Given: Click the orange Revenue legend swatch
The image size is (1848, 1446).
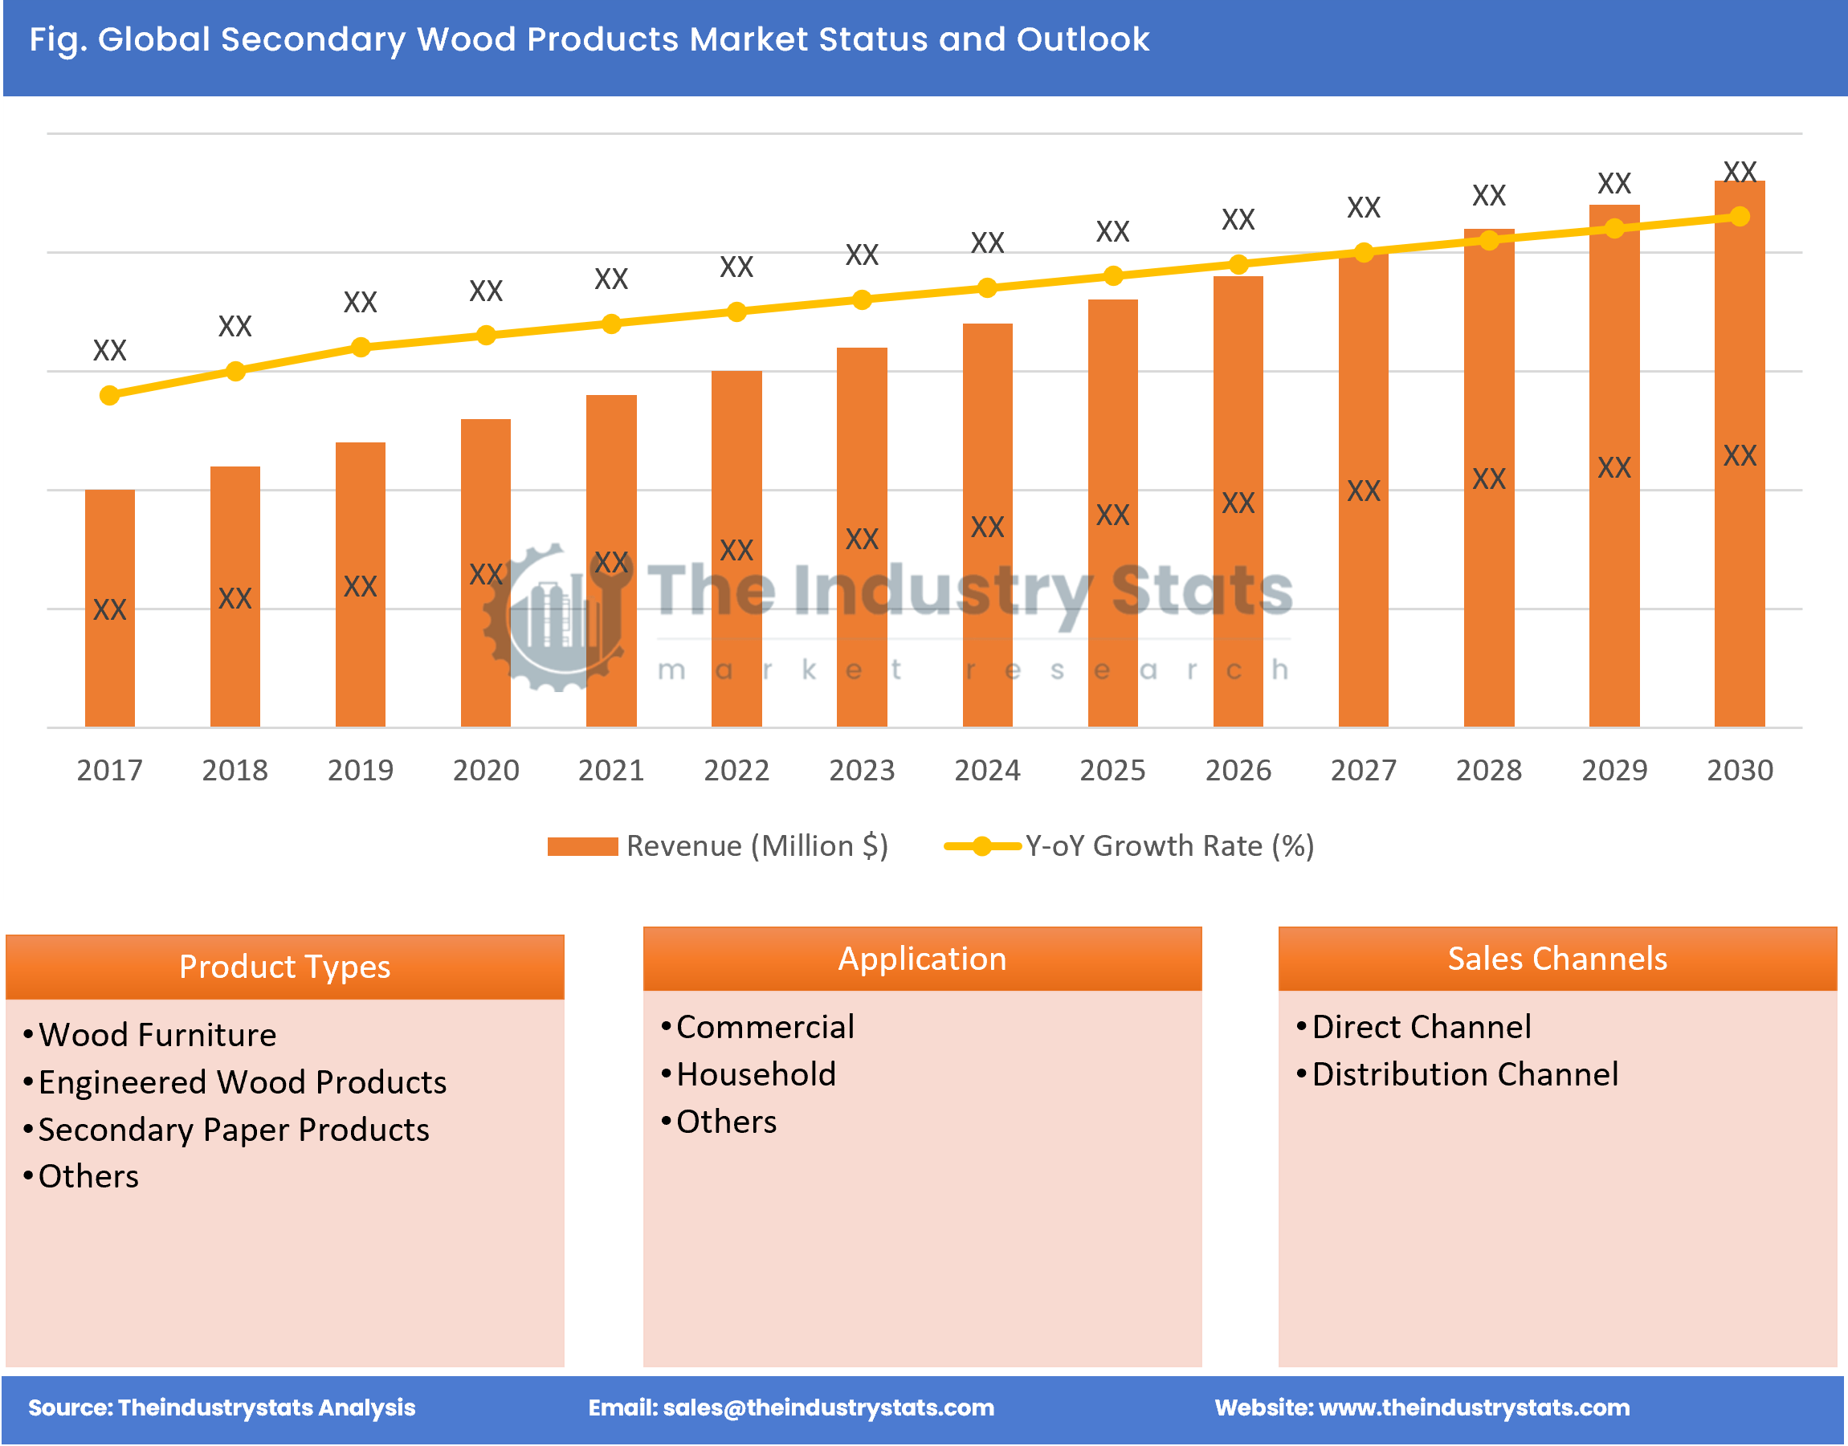Looking at the screenshot, I should tap(583, 846).
